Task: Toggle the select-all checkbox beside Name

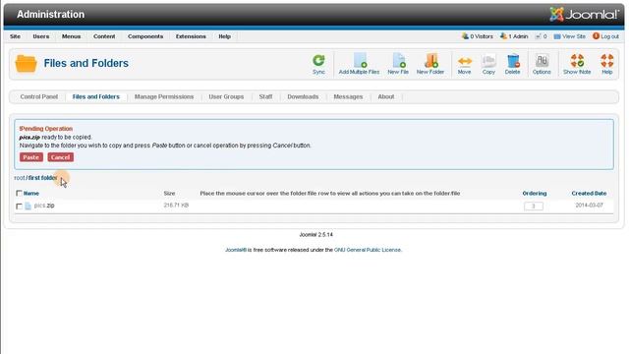Action: click(x=19, y=193)
